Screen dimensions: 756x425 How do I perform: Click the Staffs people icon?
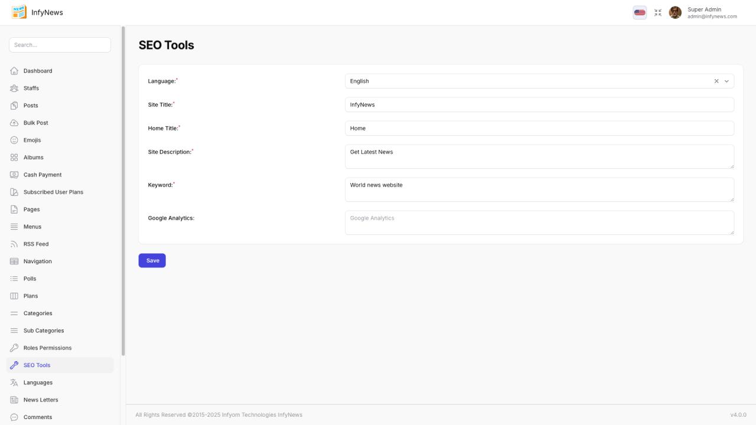pos(14,88)
